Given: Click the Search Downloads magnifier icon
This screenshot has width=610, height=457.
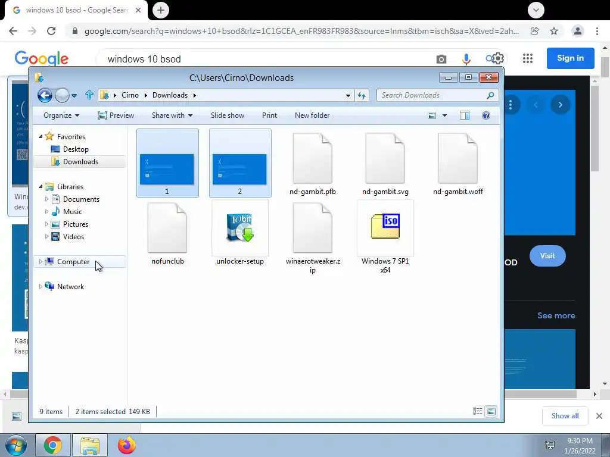Looking at the screenshot, I should tap(491, 95).
